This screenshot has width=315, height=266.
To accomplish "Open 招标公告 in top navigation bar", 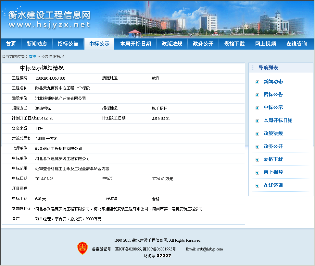I will tap(68, 44).
